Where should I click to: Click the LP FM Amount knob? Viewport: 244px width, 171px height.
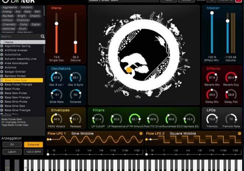click(135, 119)
